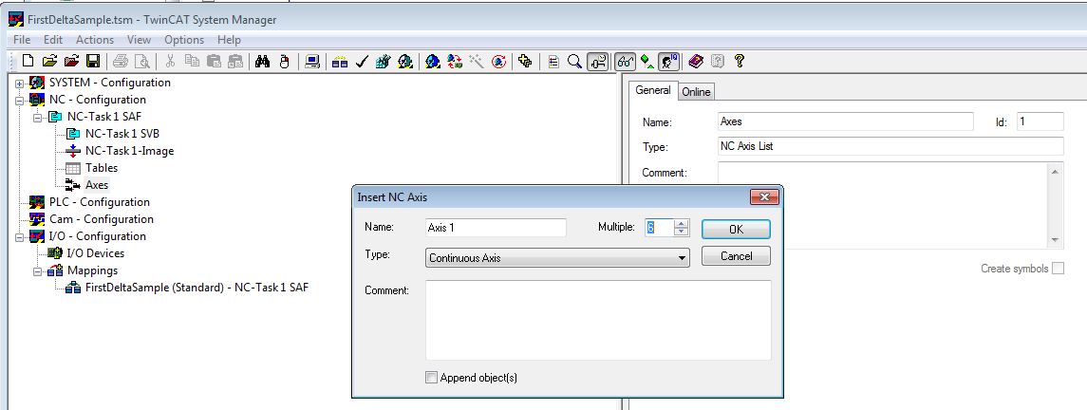Select the Axes tree item

(x=97, y=185)
